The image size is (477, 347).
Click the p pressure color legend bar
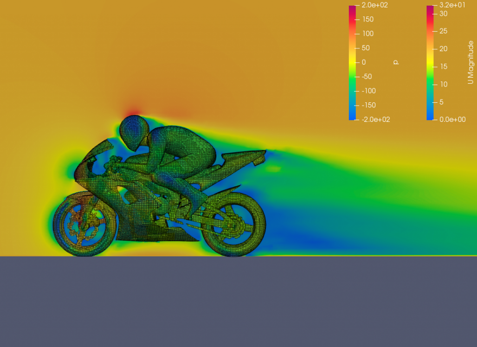click(352, 63)
